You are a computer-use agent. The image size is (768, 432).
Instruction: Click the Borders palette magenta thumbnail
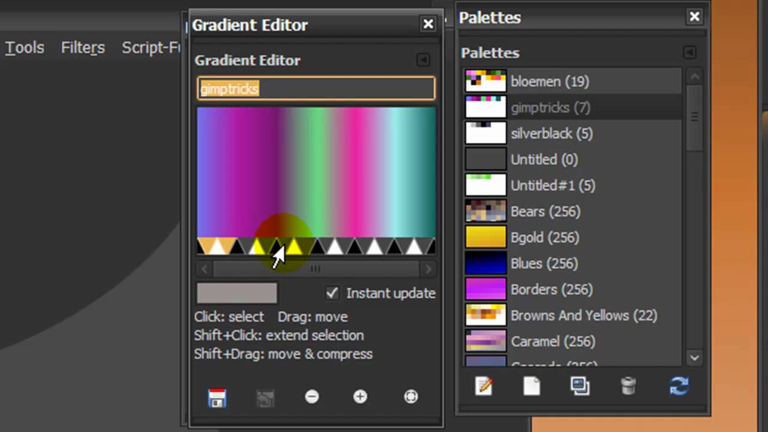tap(486, 289)
